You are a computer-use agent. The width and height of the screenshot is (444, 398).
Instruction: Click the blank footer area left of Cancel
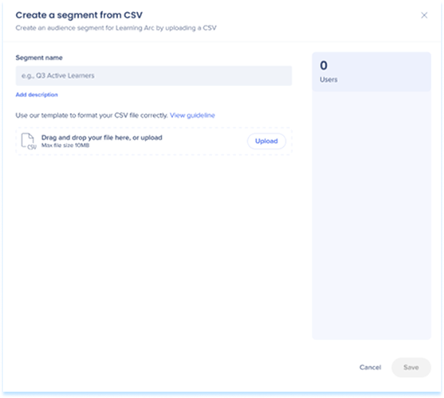point(181,367)
